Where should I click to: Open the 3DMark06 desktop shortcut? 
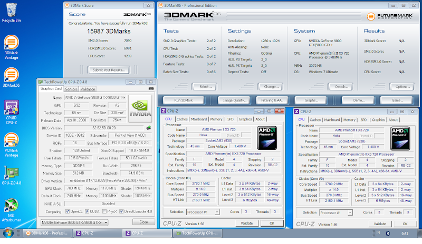(x=11, y=77)
